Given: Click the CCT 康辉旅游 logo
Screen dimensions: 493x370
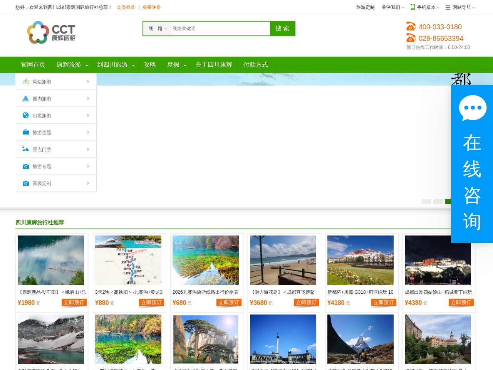Looking at the screenshot, I should [51, 32].
